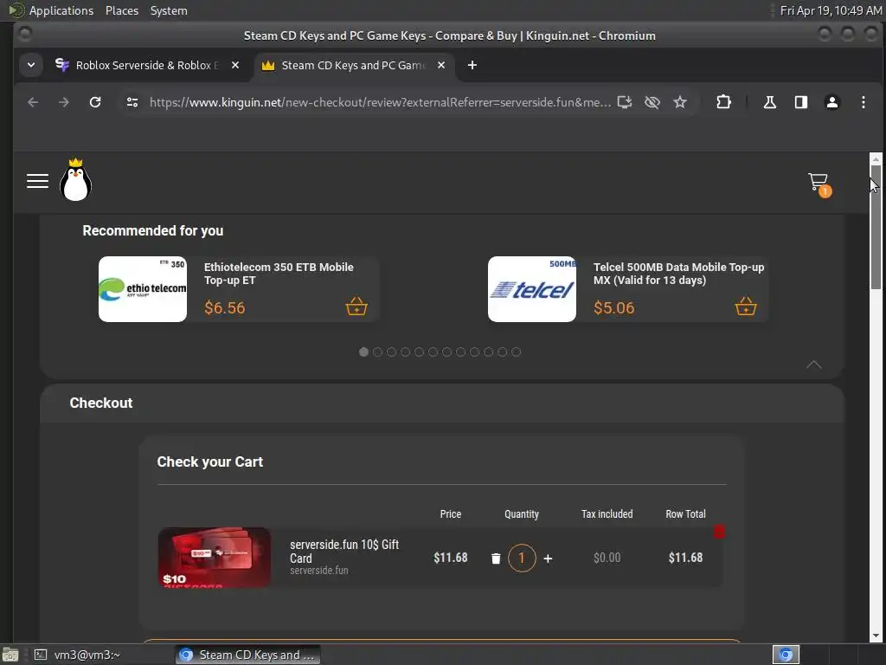Click the telcel product thumbnail
This screenshot has height=665, width=886.
532,289
